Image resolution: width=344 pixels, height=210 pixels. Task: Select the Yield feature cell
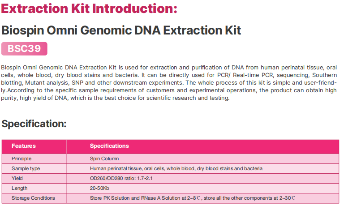[x=18, y=178]
